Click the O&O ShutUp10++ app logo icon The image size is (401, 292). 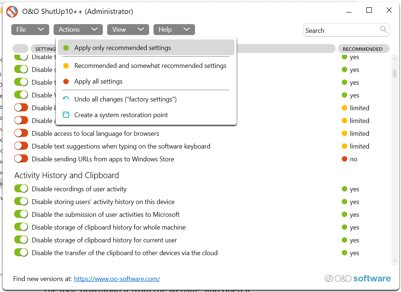12,12
